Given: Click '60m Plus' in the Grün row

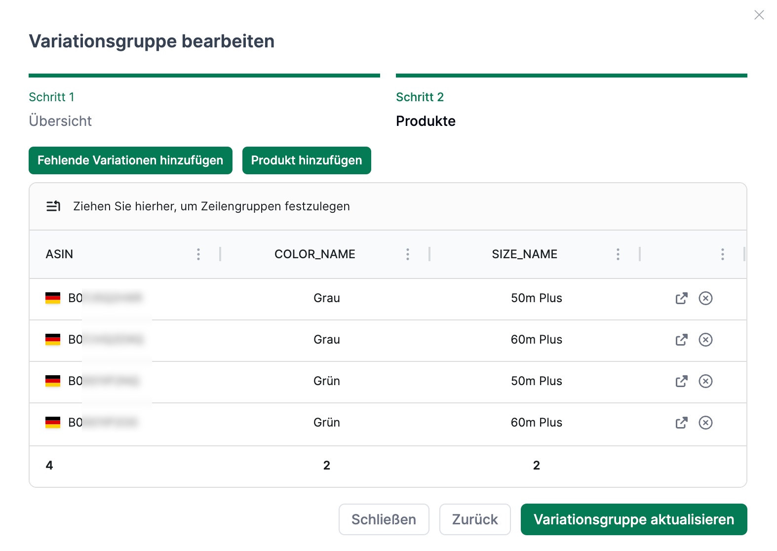Looking at the screenshot, I should tap(537, 423).
